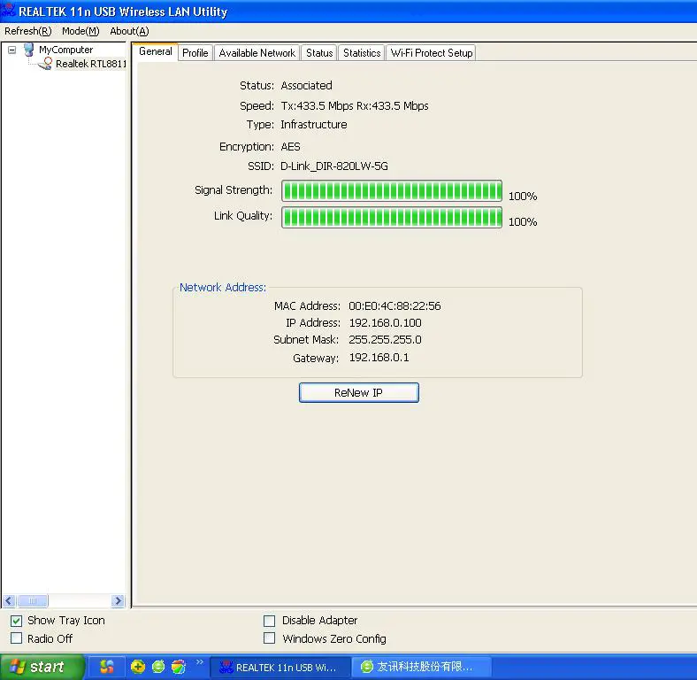
Task: Click the Encryption value AES
Action: pos(290,147)
